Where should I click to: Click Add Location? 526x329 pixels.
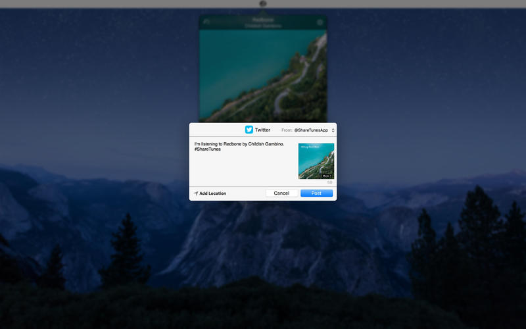click(x=210, y=193)
